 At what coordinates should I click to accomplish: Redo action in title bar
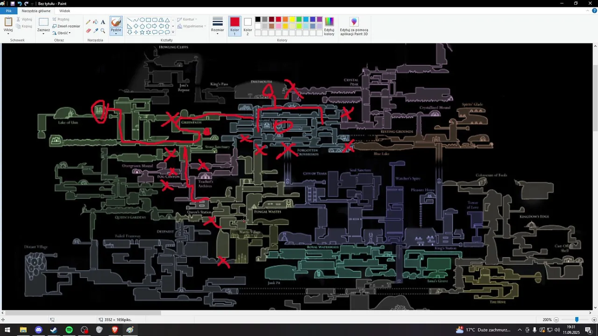[27, 3]
